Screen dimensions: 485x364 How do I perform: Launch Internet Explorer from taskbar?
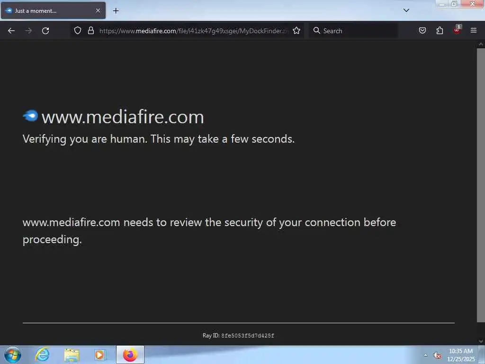click(x=42, y=355)
